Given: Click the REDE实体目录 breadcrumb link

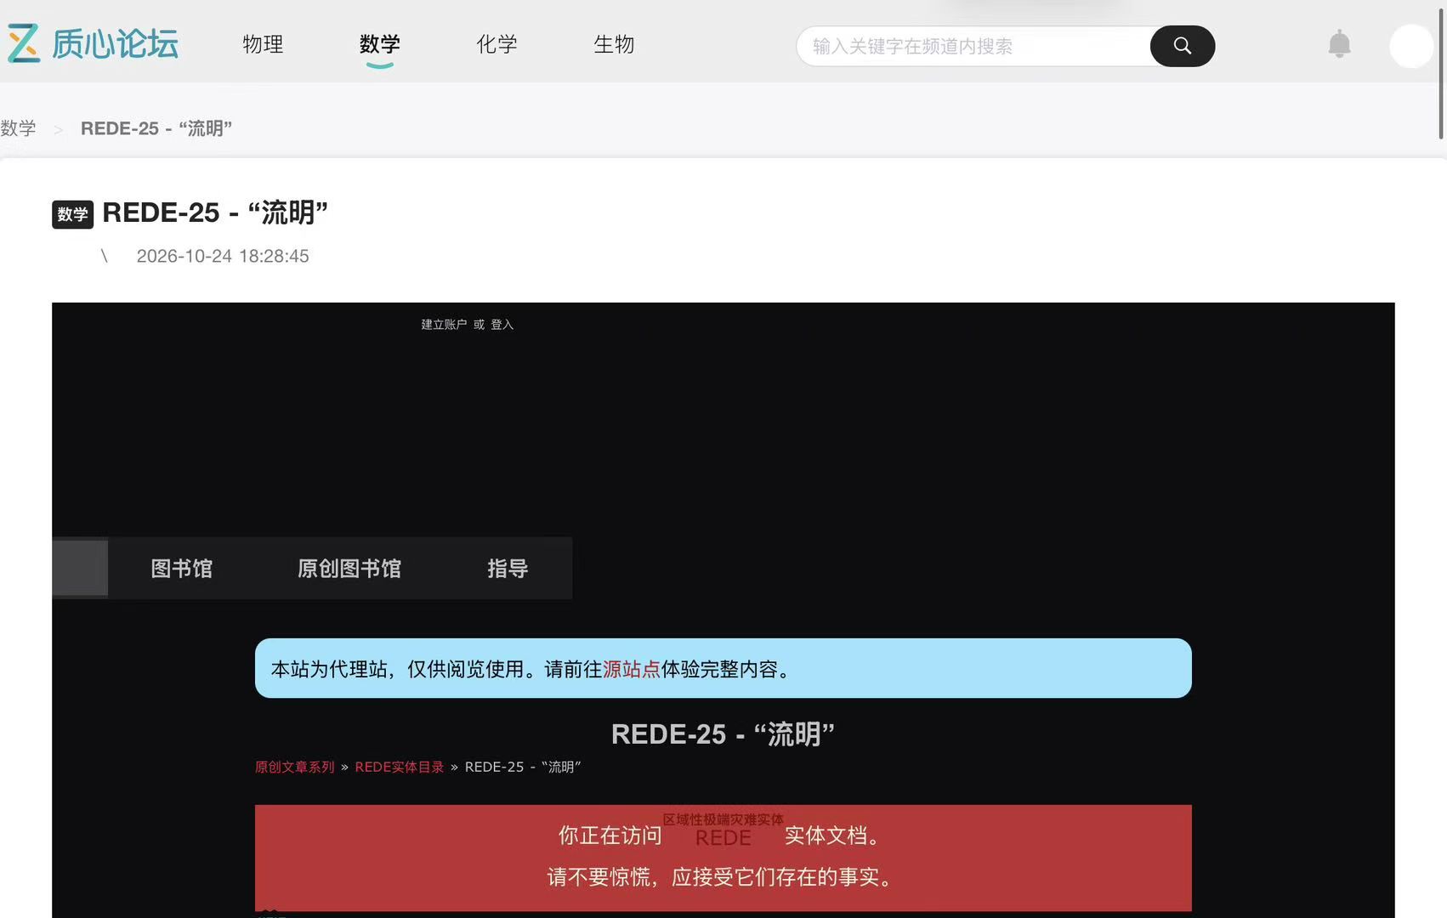Looking at the screenshot, I should (x=399, y=767).
